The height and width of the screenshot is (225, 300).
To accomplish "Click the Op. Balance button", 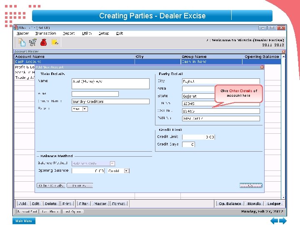I will (230, 204).
